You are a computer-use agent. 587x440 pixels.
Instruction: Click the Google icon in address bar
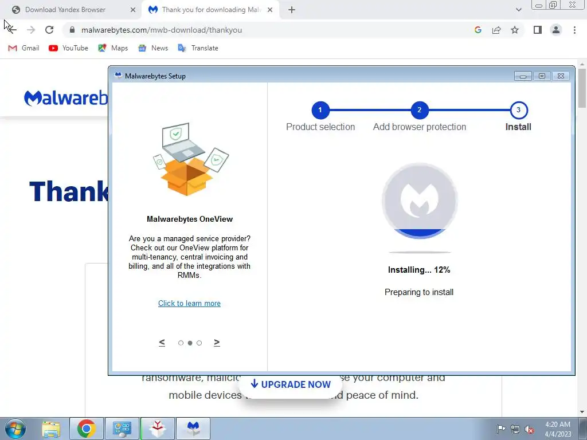tap(478, 30)
